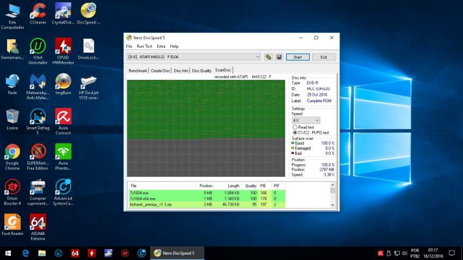Click the Quality column header

pos(251,185)
